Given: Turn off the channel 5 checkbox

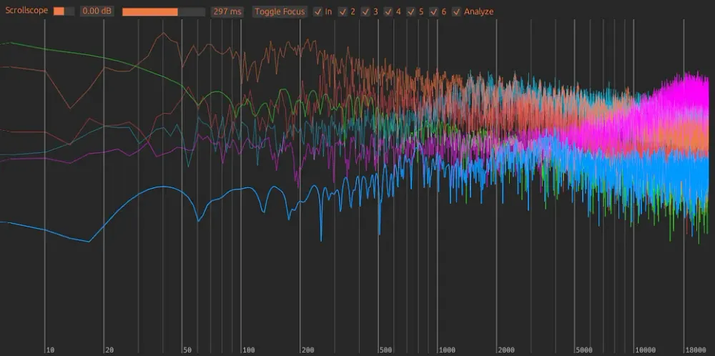Looking at the screenshot, I should coord(411,11).
